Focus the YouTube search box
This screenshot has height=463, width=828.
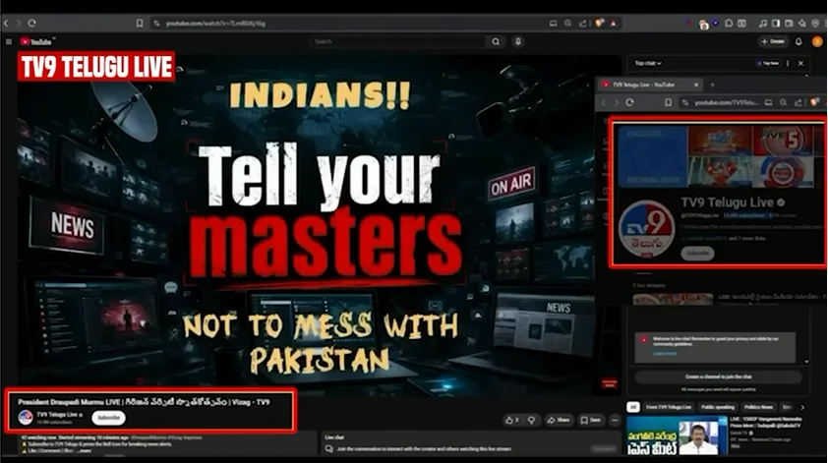[398, 41]
